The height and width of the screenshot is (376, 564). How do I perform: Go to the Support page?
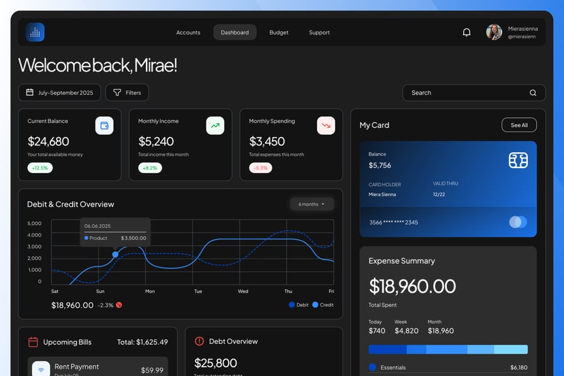pos(319,33)
